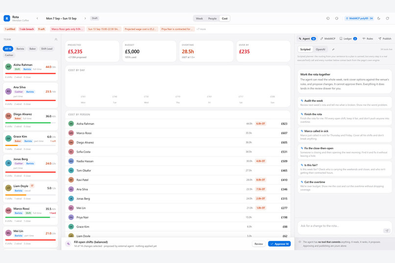Click the Draft status badge
395x263 pixels.
point(95,19)
